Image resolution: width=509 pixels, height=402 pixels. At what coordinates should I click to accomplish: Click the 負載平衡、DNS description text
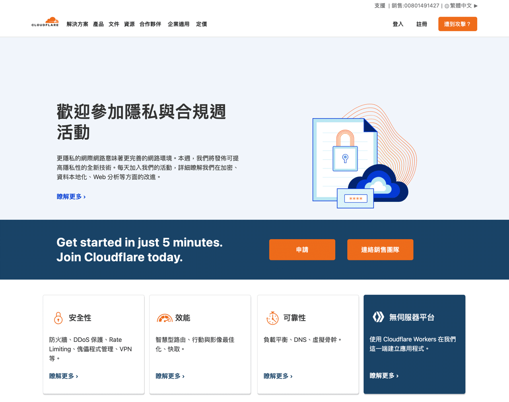[x=303, y=340]
